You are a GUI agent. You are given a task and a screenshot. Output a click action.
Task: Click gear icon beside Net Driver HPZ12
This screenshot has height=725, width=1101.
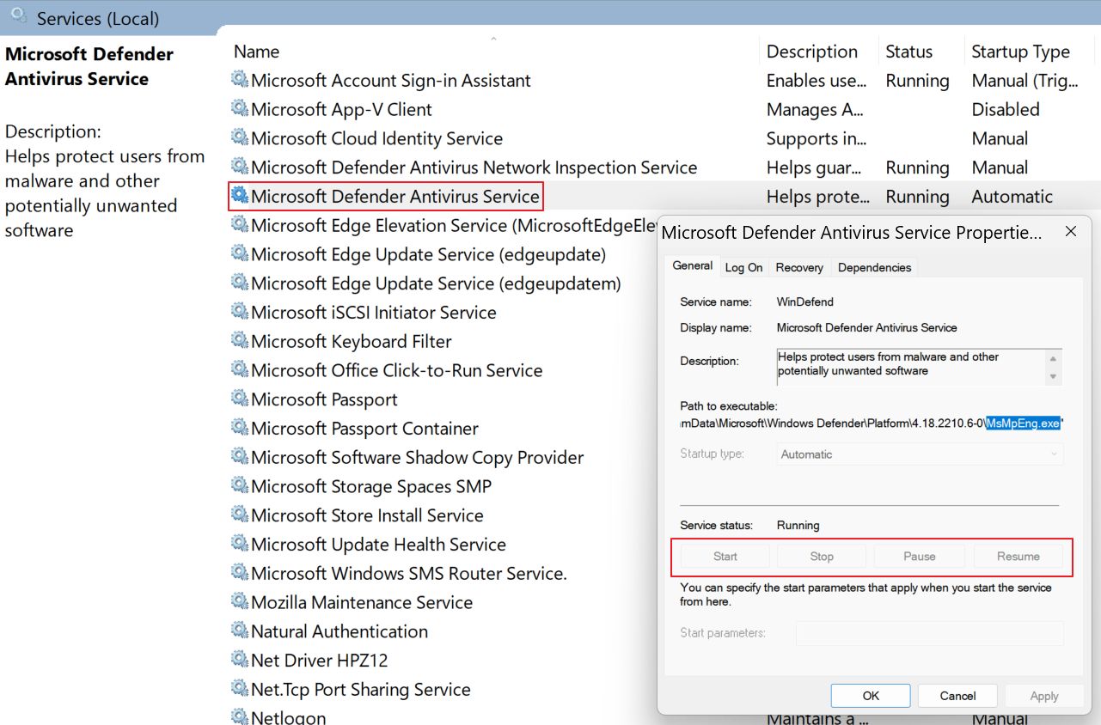point(240,660)
